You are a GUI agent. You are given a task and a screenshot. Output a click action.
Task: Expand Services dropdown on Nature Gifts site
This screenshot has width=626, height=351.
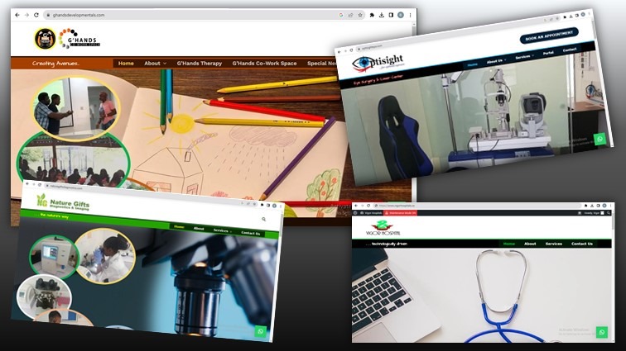pos(223,230)
